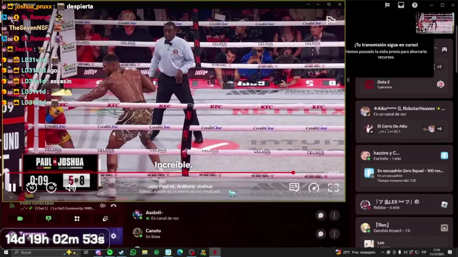Viewport: 458px width, 257px height.
Task: Click the flag icon in Netflix player
Action: (331, 21)
